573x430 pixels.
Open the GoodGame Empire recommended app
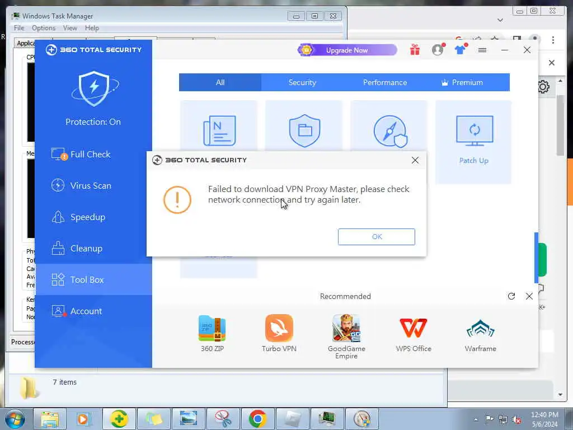click(346, 336)
